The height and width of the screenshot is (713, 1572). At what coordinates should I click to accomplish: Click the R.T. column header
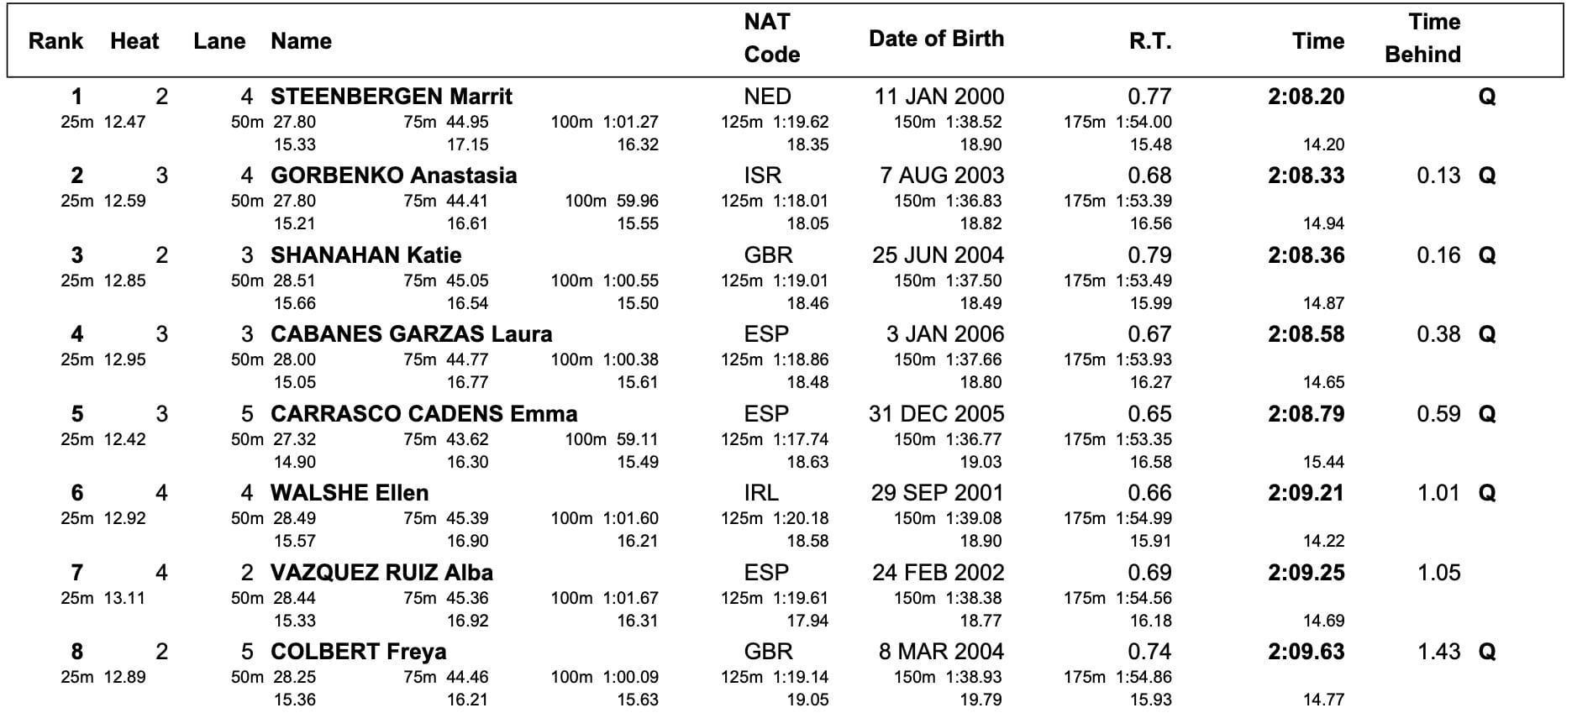click(x=1149, y=41)
